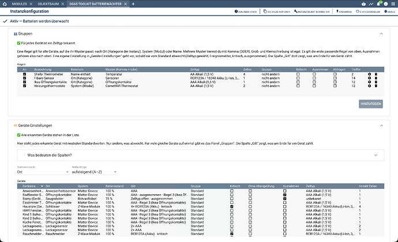The image size is (398, 242).
Task: Expand Was bedeuten die Spalten?
Action: pos(201,155)
